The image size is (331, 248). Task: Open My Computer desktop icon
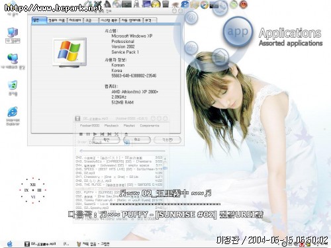(13, 35)
